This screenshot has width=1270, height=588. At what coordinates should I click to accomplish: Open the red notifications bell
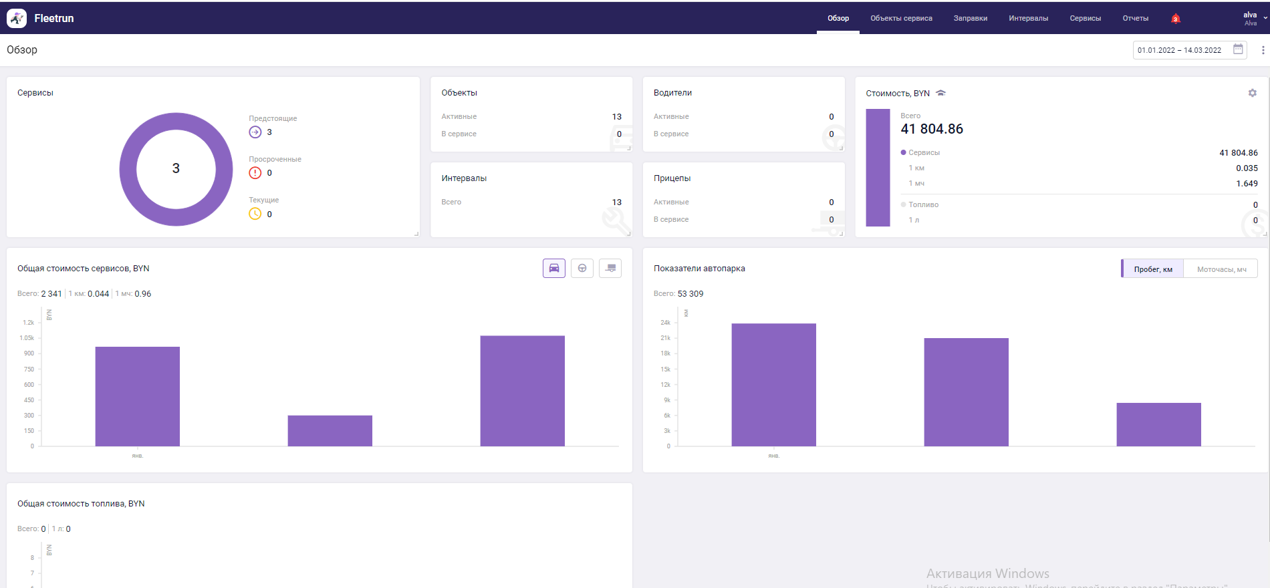[1175, 19]
